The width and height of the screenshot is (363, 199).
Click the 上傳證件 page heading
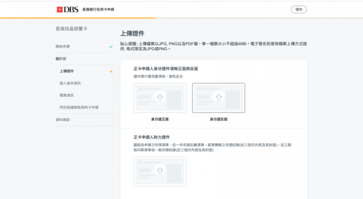[132, 34]
